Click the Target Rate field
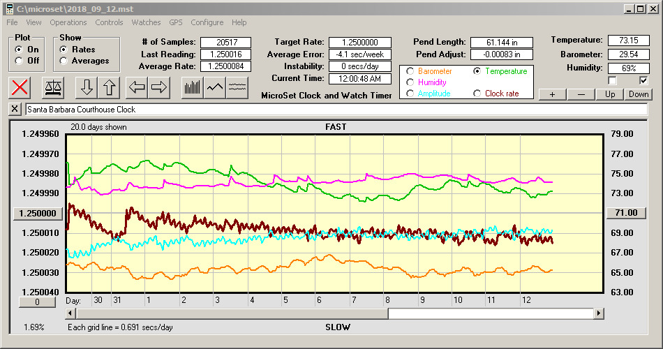The image size is (663, 349). click(360, 43)
